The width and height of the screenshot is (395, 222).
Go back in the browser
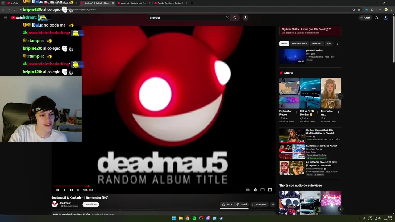tap(3, 10)
